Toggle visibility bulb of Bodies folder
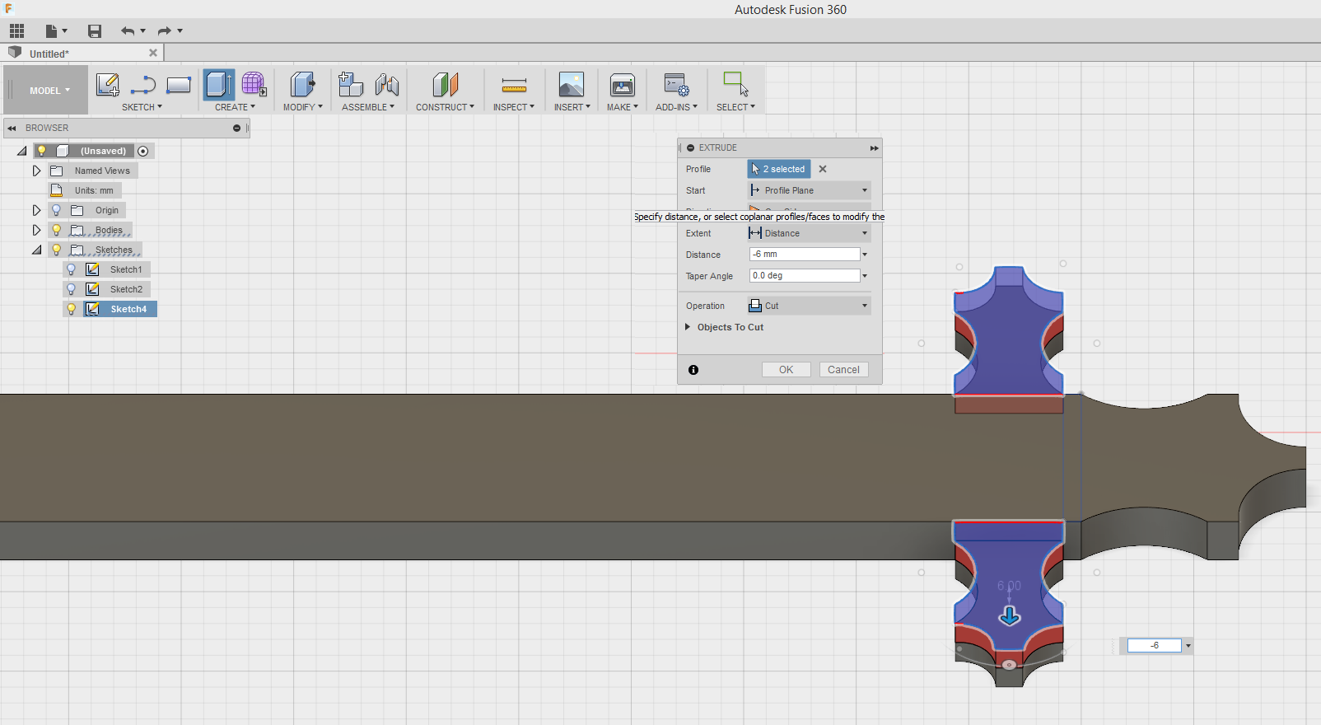This screenshot has height=725, width=1321. tap(56, 230)
